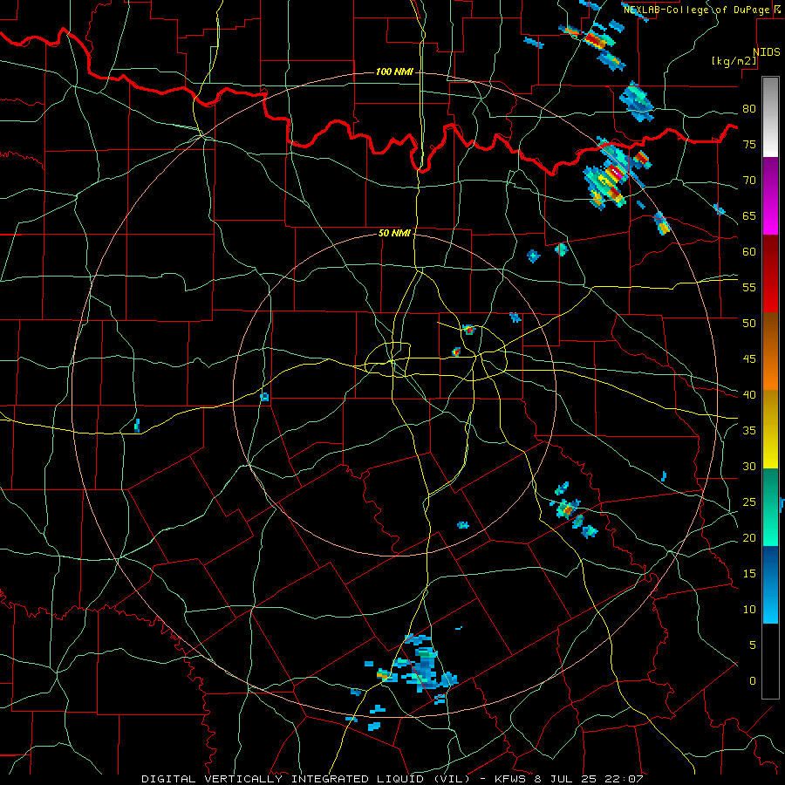Click the small storm cell southeast of the radar
The image size is (785, 785).
[567, 509]
